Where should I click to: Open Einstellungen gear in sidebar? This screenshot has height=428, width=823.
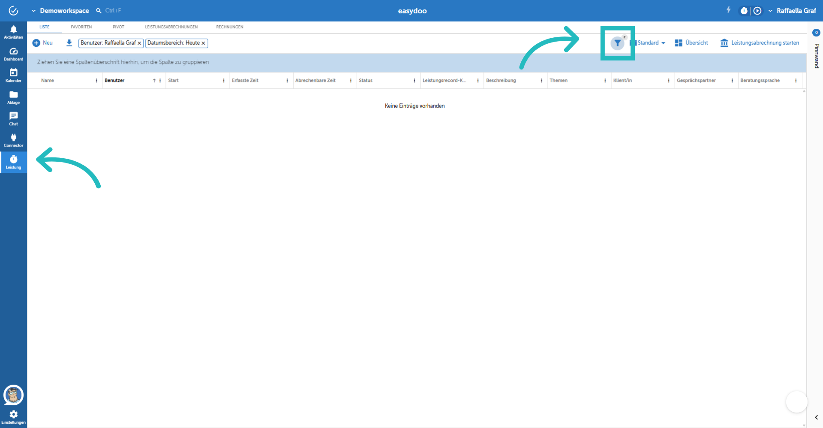[x=13, y=417]
